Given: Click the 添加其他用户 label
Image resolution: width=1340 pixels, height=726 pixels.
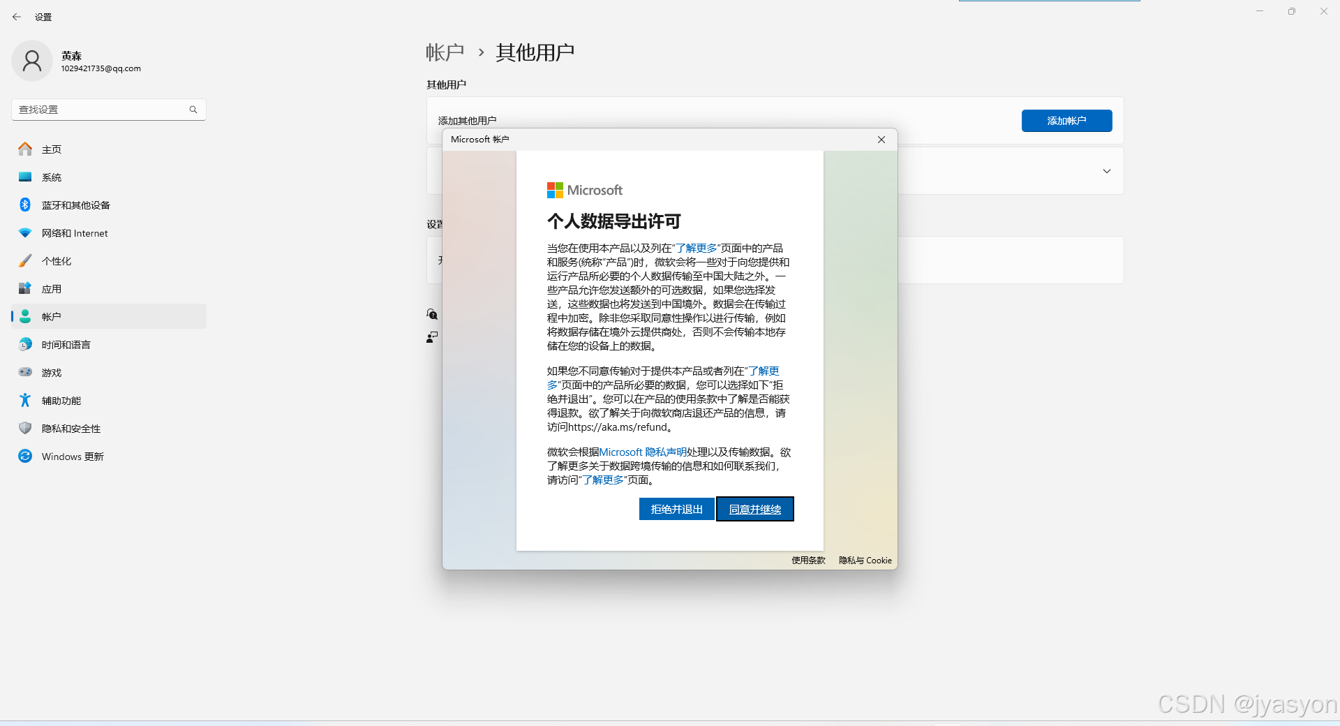Looking at the screenshot, I should (468, 121).
